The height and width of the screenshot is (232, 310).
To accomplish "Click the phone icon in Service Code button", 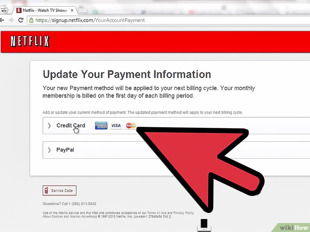I will click(x=46, y=190).
